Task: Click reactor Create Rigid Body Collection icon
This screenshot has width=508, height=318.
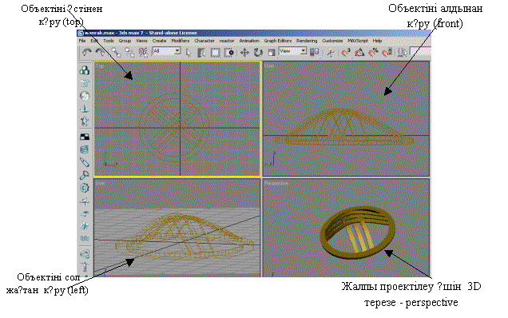Action: point(85,70)
